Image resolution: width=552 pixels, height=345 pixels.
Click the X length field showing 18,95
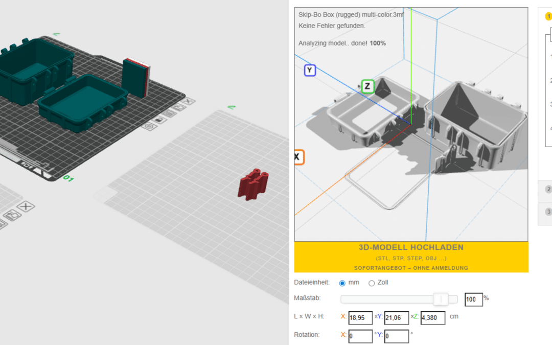tap(360, 317)
